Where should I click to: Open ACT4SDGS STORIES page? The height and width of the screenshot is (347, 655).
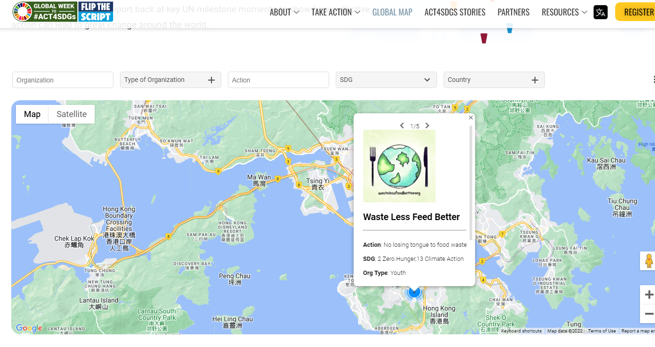(455, 13)
